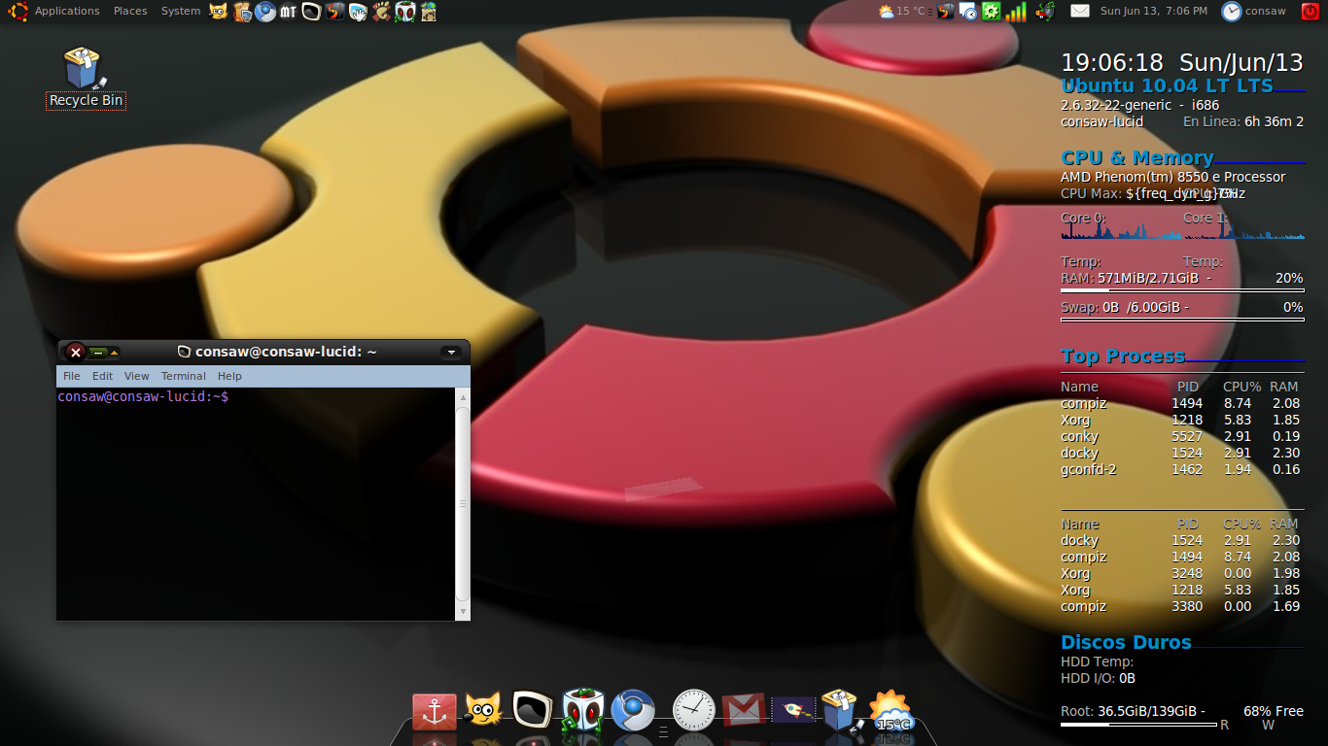Open the network signal bars indicator
Screen dimensions: 1328x746
(x=1016, y=12)
